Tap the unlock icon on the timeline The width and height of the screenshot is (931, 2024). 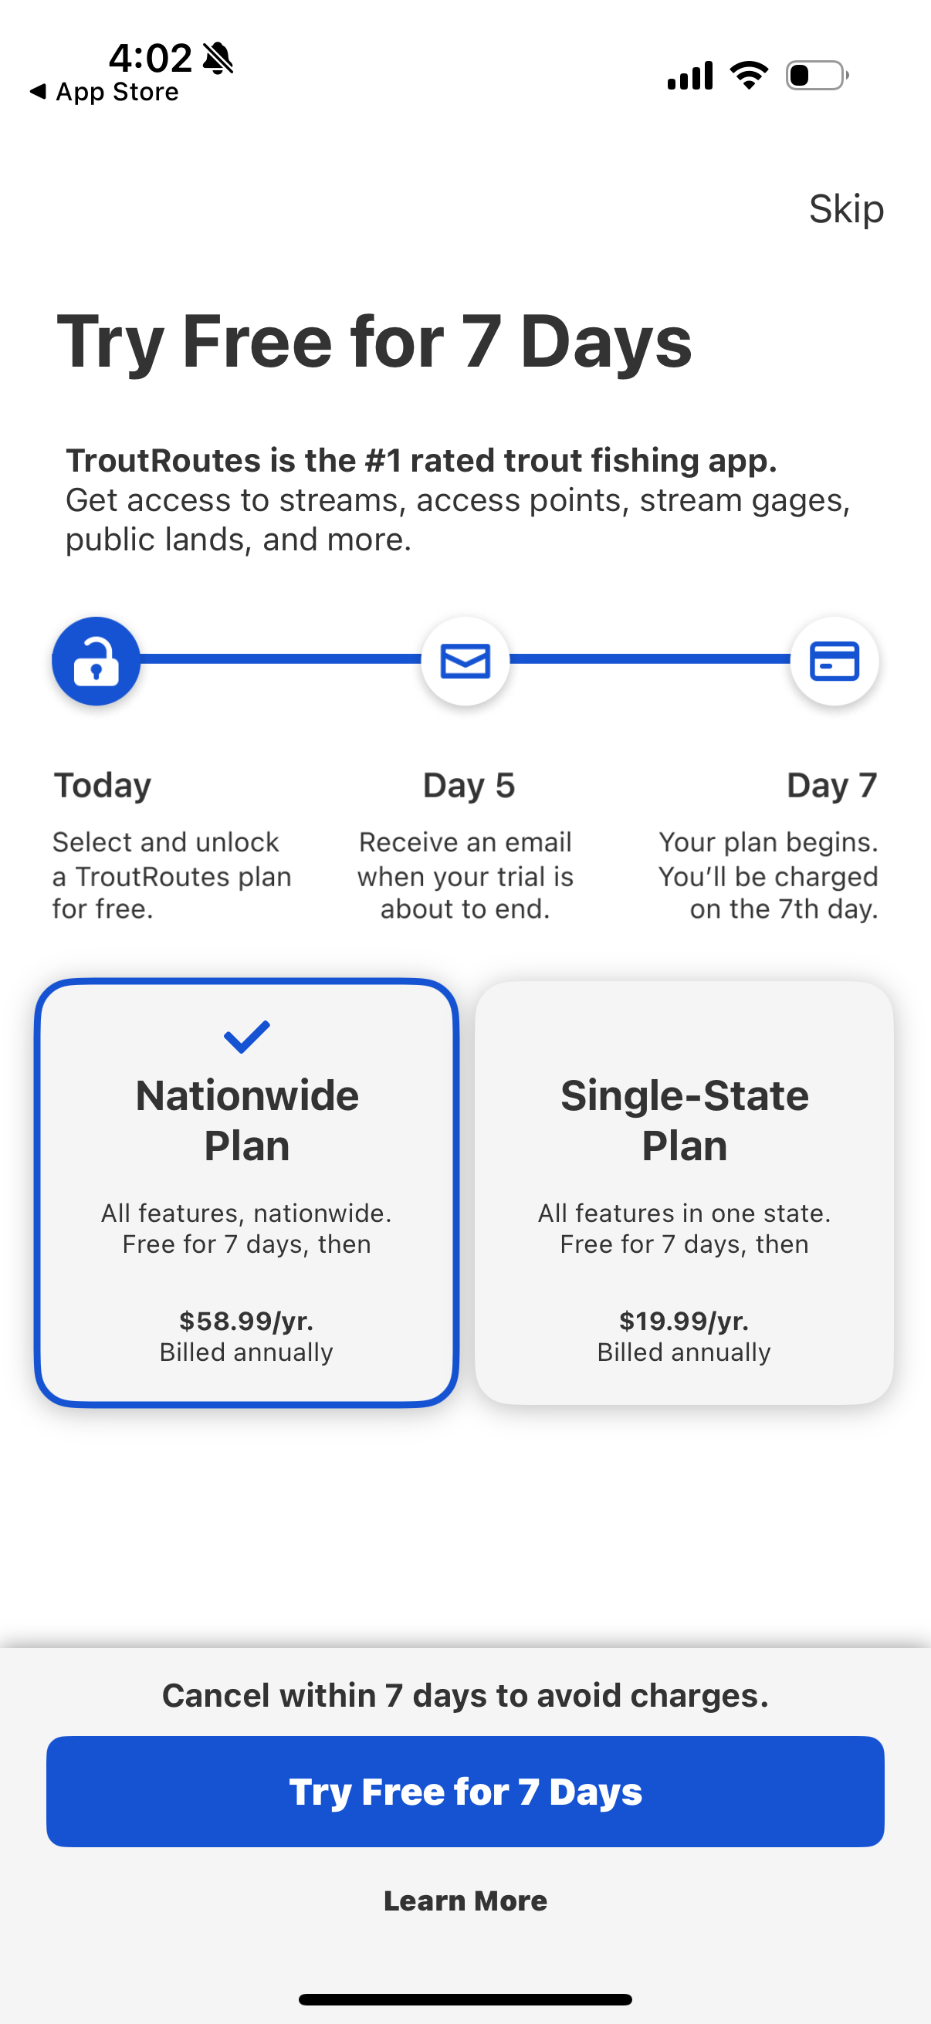(96, 661)
